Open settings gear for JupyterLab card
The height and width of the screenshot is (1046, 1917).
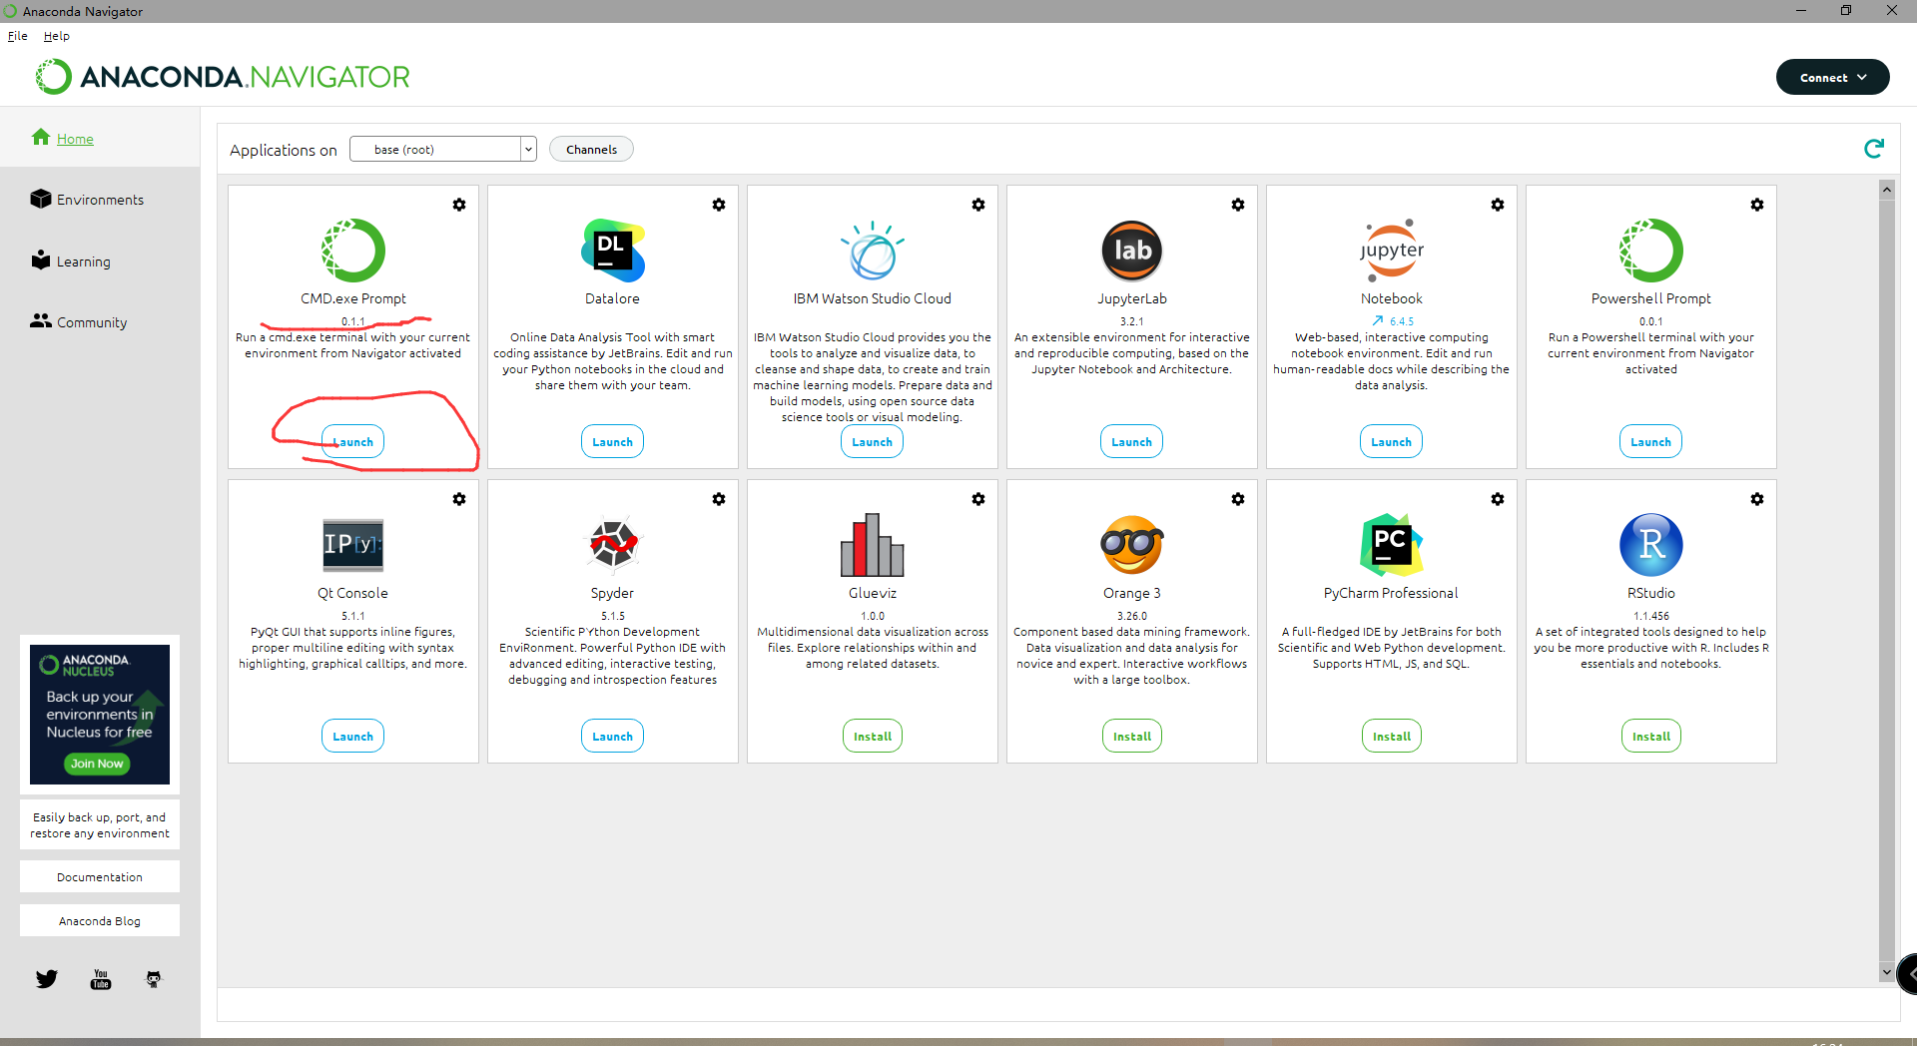(1238, 205)
